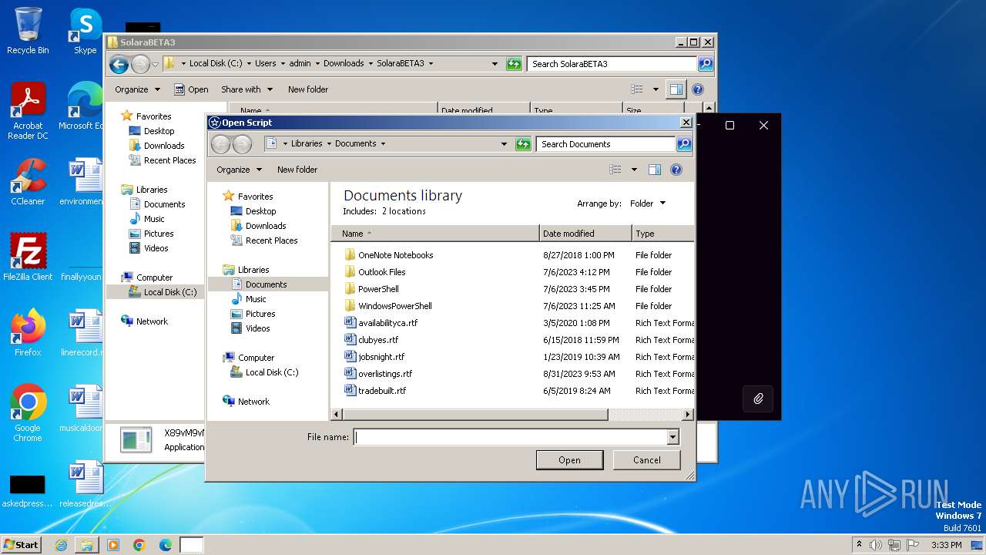Click the File name input field
Image resolution: width=986 pixels, height=555 pixels.
tap(510, 437)
